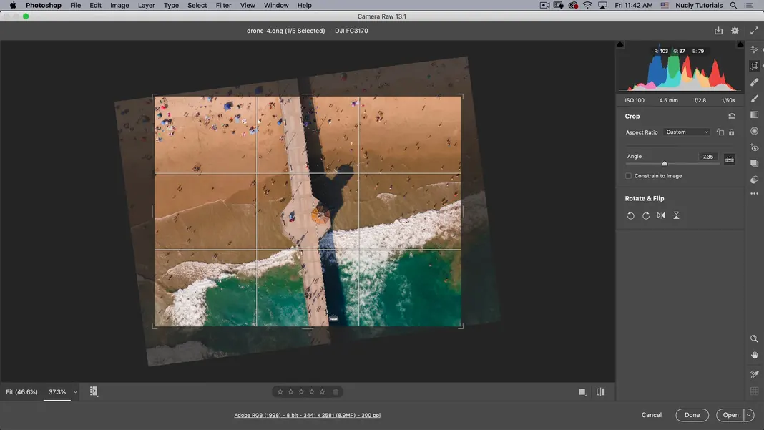Open the Image menu

point(119,5)
